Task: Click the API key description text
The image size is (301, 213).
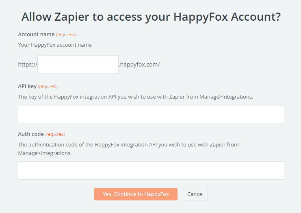Action: coord(136,97)
